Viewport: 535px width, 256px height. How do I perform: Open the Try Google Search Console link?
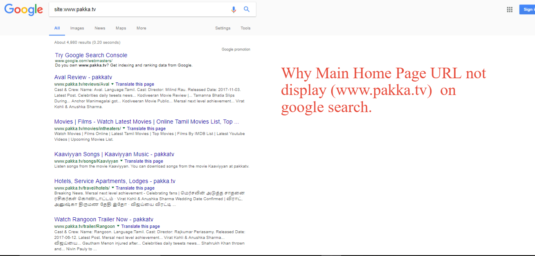point(91,55)
